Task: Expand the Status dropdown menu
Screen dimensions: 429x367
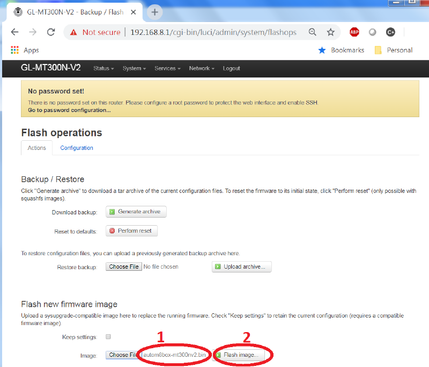Action: point(103,68)
